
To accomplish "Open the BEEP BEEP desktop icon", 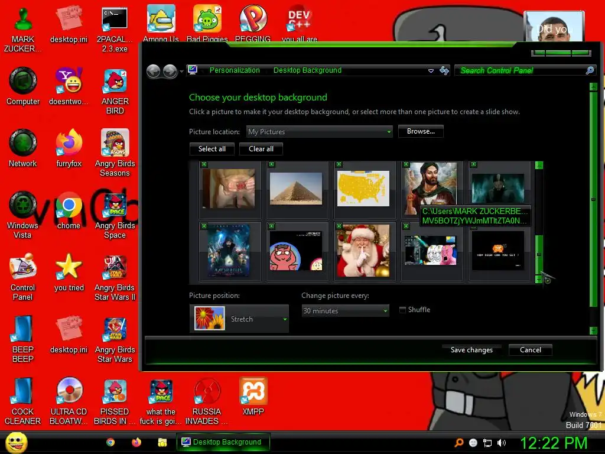I will [23, 339].
